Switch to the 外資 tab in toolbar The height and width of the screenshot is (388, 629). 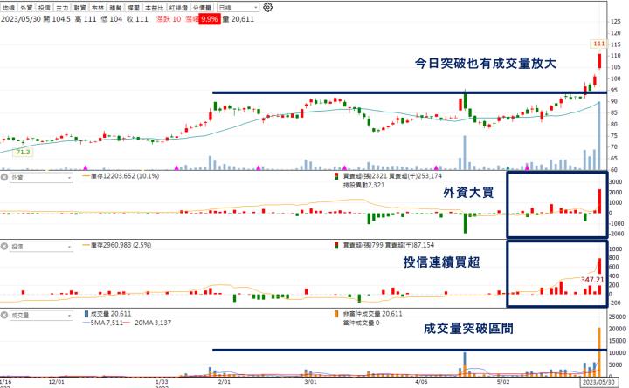click(26, 7)
